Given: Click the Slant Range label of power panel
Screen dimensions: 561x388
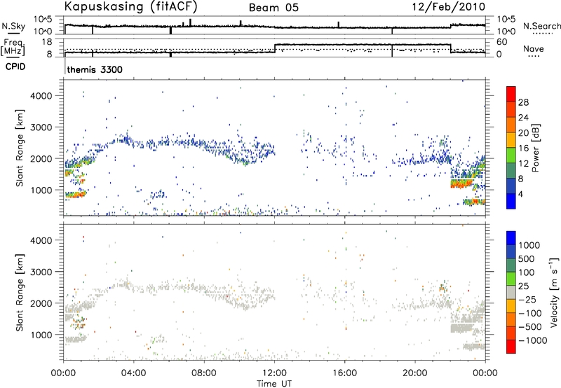Looking at the screenshot, I should [20, 148].
